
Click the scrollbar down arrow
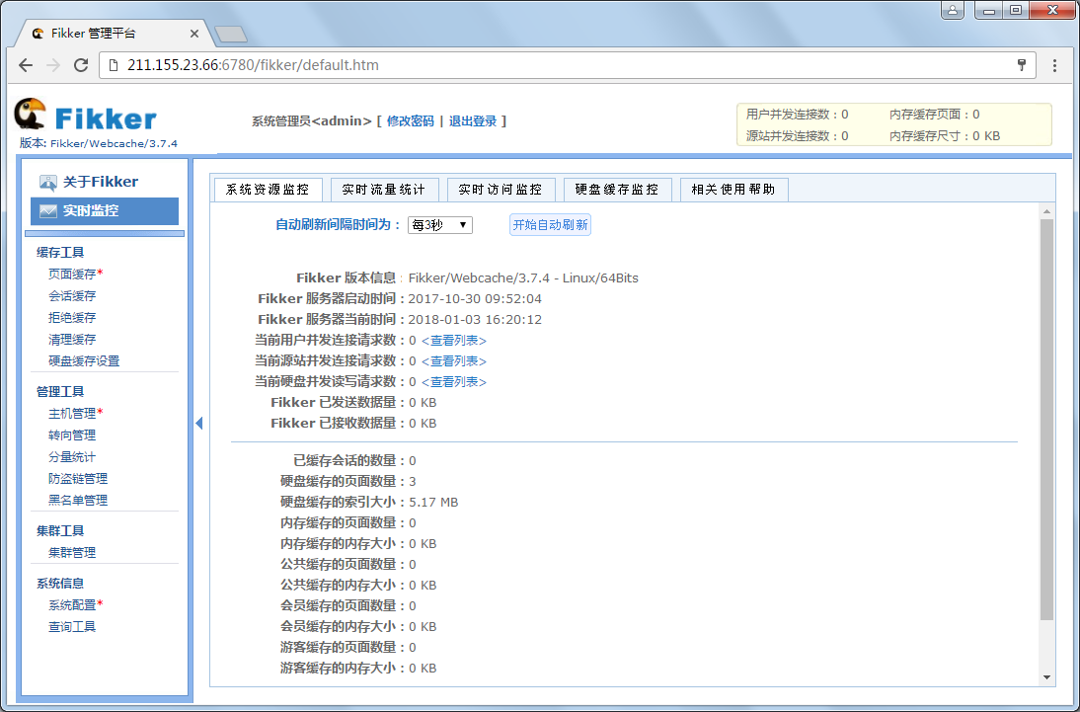pos(1047,677)
